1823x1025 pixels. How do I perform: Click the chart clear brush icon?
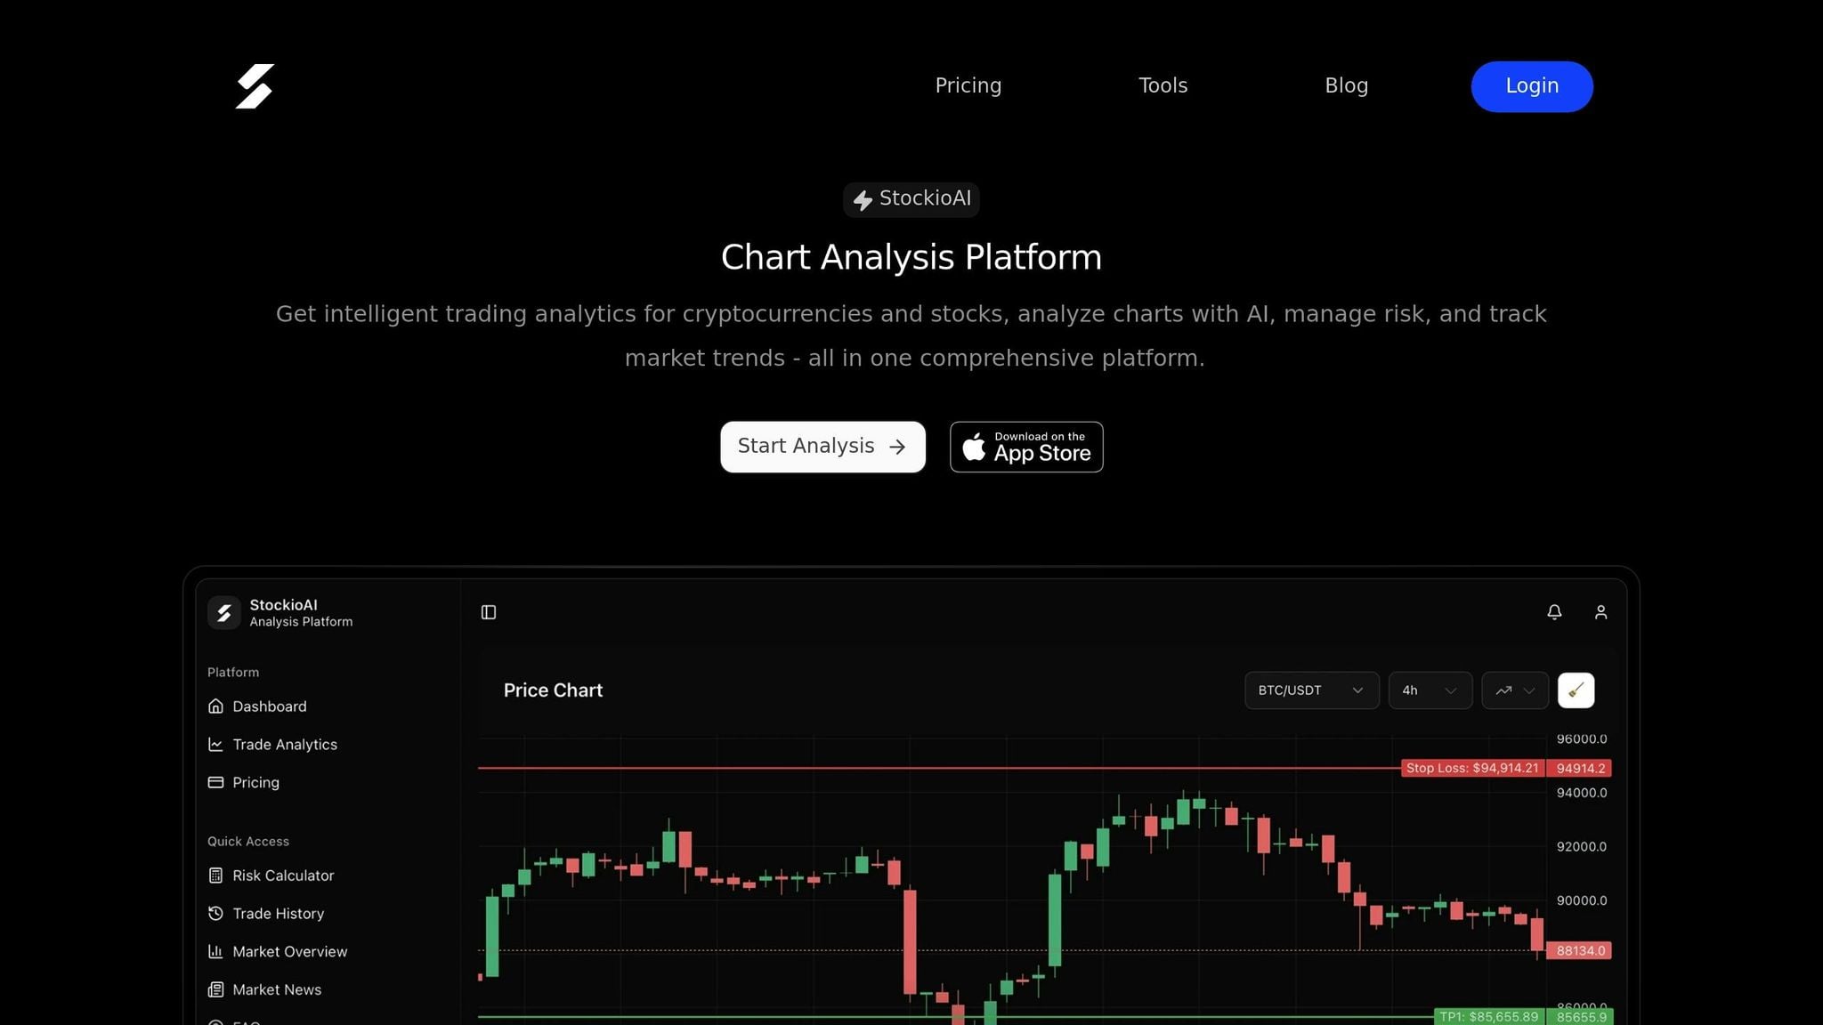tap(1576, 690)
